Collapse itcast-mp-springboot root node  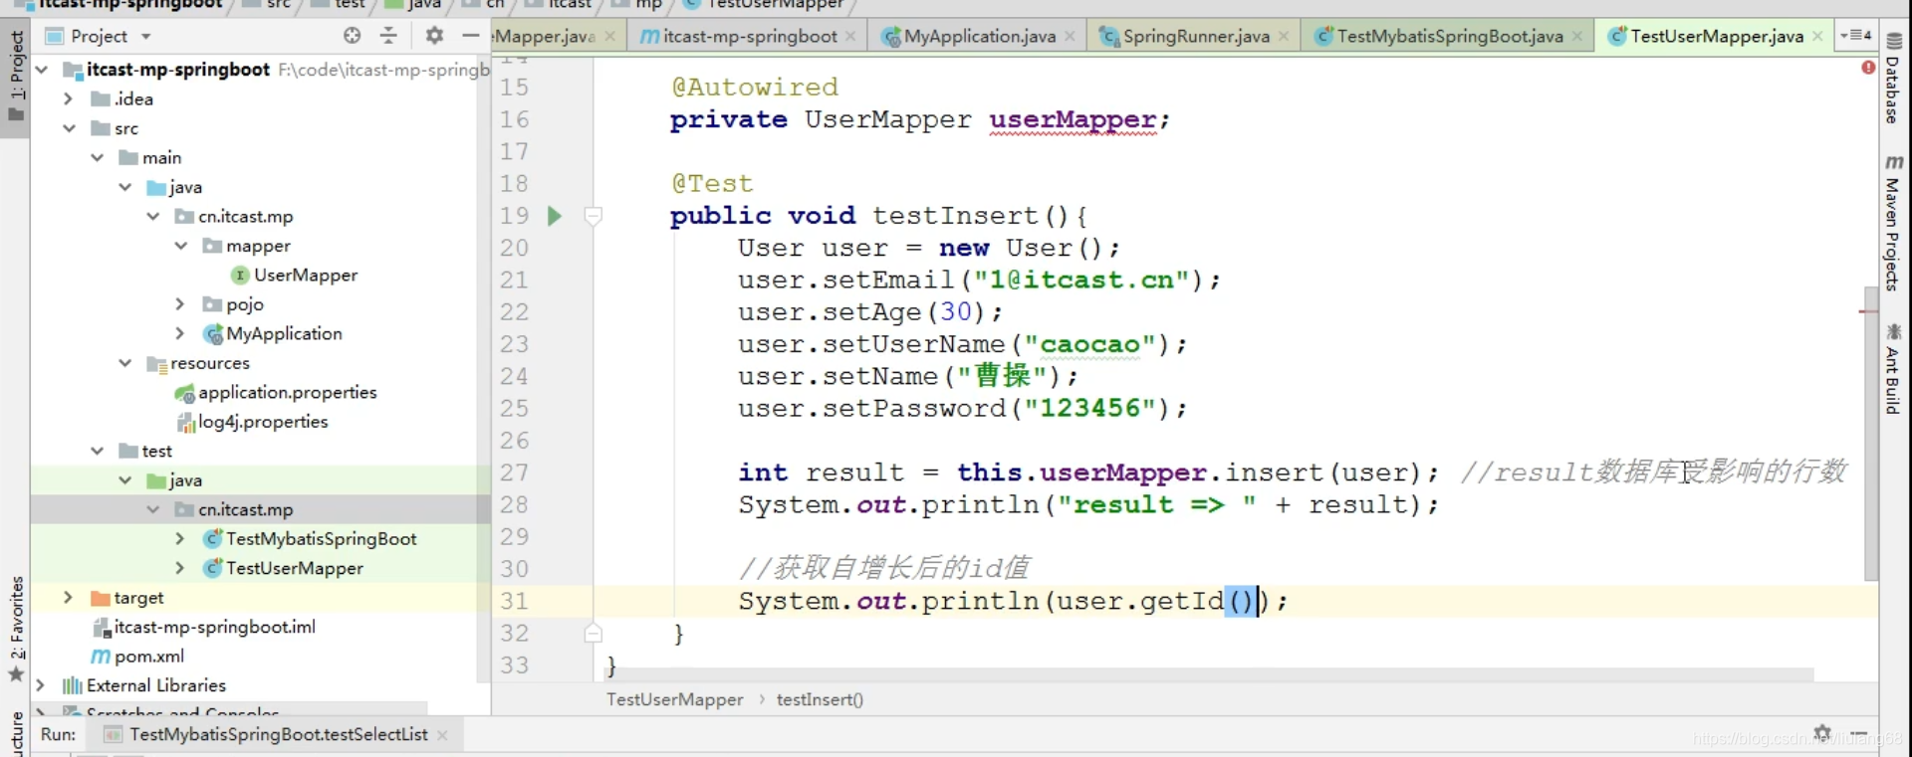pos(42,70)
